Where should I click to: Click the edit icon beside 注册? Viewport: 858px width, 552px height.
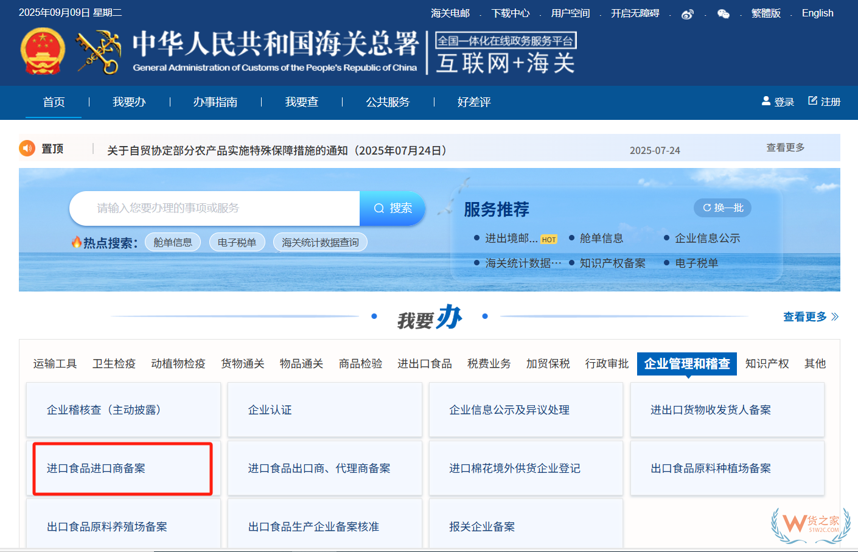(812, 101)
